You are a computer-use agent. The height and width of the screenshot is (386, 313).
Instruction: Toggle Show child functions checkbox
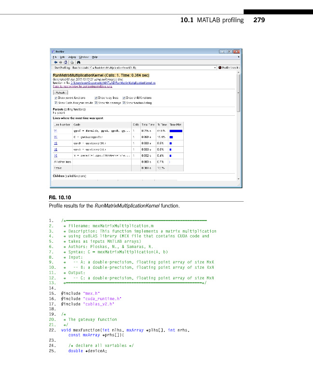pos(124,98)
